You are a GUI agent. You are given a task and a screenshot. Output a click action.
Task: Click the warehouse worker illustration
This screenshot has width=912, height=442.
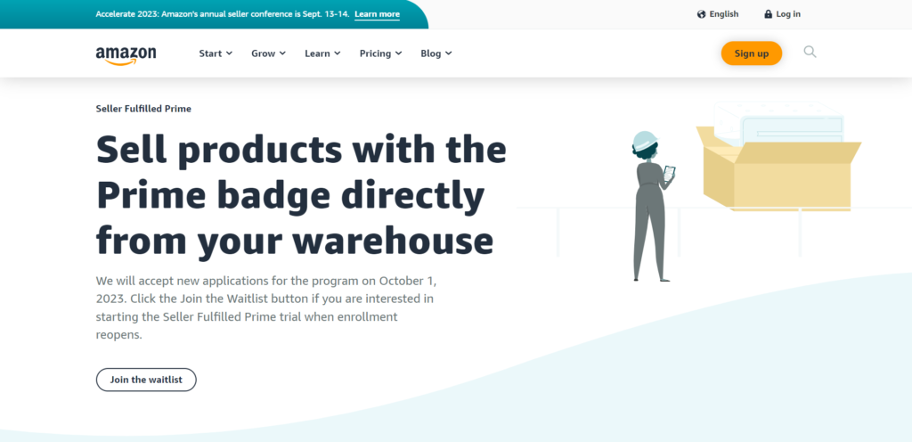[x=653, y=207]
